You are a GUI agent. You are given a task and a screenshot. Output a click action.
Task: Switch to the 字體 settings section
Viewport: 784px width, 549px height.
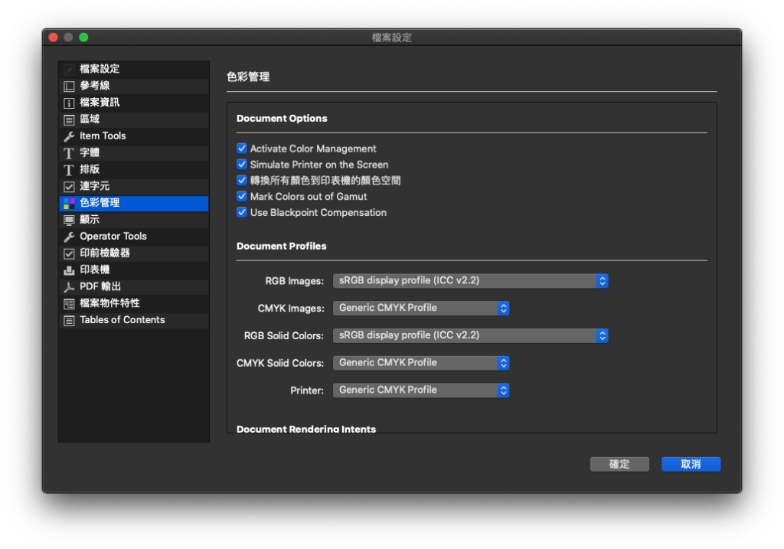click(134, 153)
